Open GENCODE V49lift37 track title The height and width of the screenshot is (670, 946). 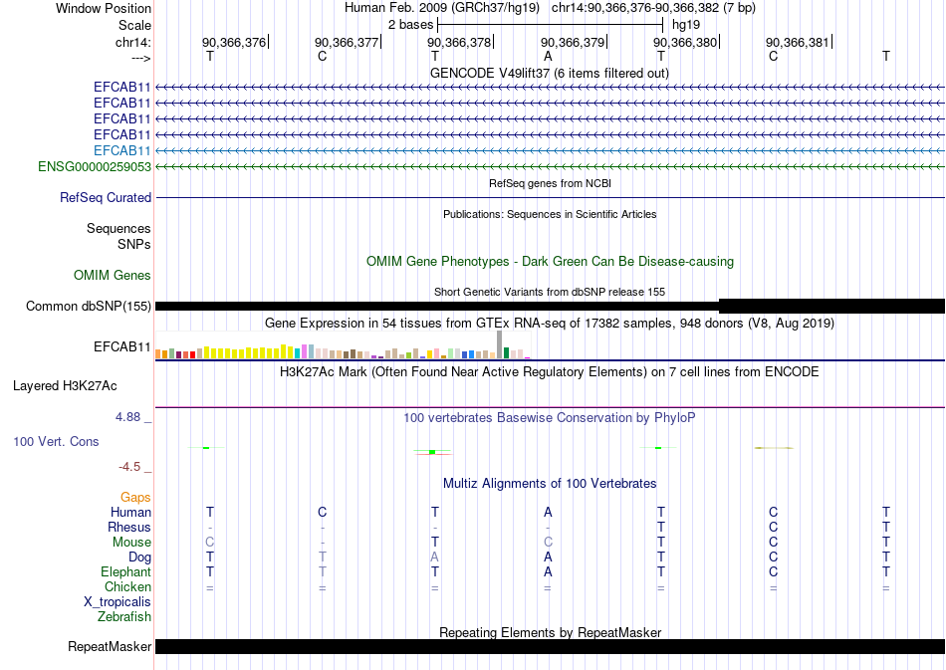[x=550, y=73]
